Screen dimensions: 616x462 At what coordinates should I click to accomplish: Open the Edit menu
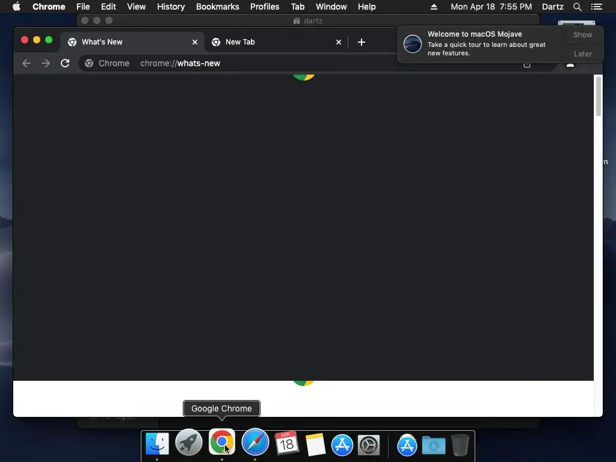pos(108,7)
